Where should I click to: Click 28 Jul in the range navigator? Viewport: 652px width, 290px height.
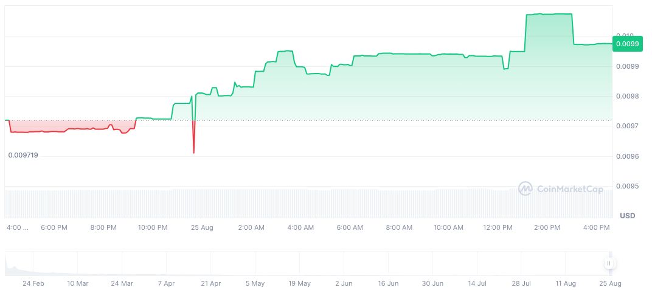[521, 283]
